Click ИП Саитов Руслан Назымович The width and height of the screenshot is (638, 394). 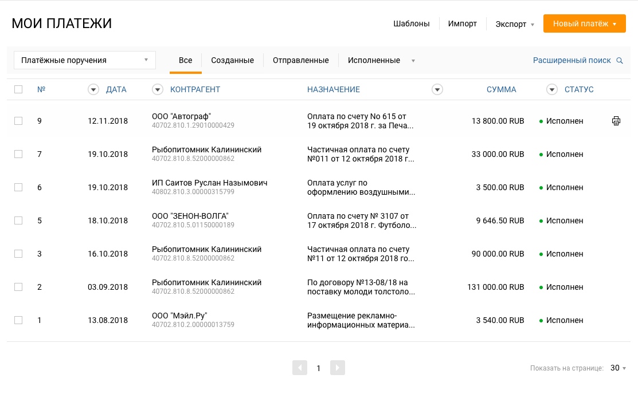(x=210, y=183)
